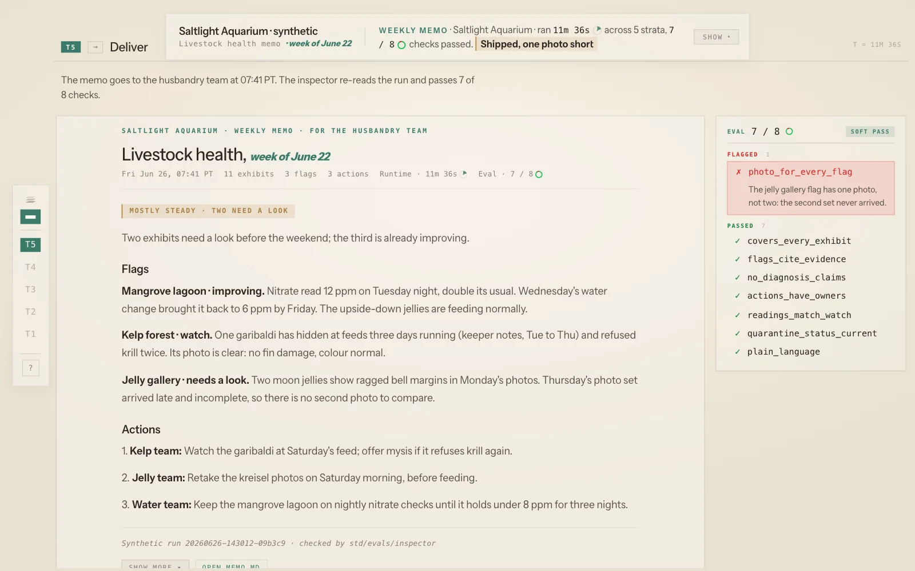This screenshot has height=571, width=915.
Task: Click the T5 badge beside Deliver heading
Action: (71, 47)
